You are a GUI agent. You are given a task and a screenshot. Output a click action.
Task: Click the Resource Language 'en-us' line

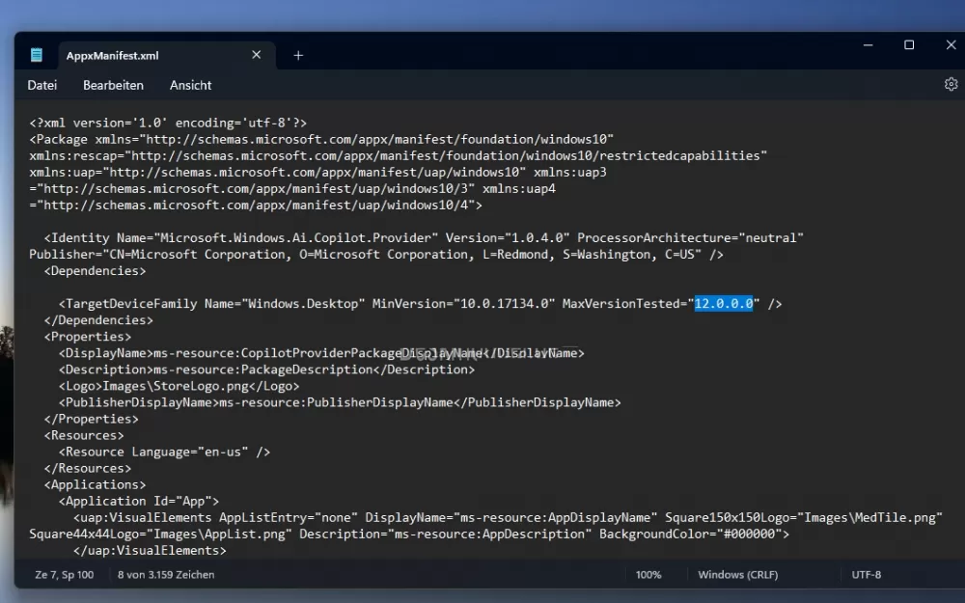point(164,452)
